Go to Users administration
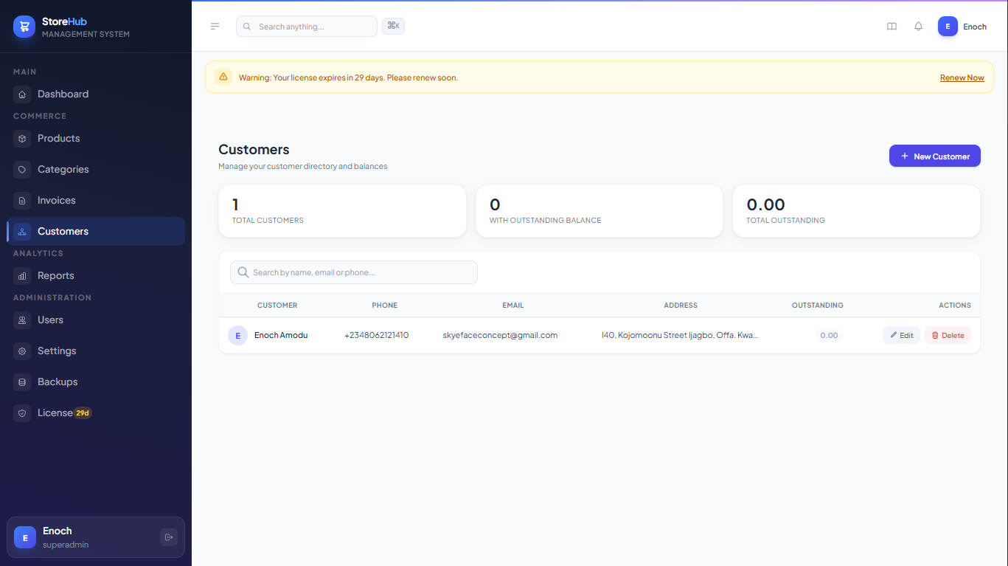The image size is (1008, 566). tap(96, 320)
